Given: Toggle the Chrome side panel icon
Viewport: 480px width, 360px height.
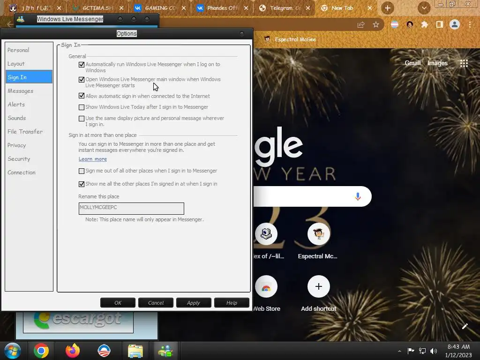Looking at the screenshot, I should (440, 25).
